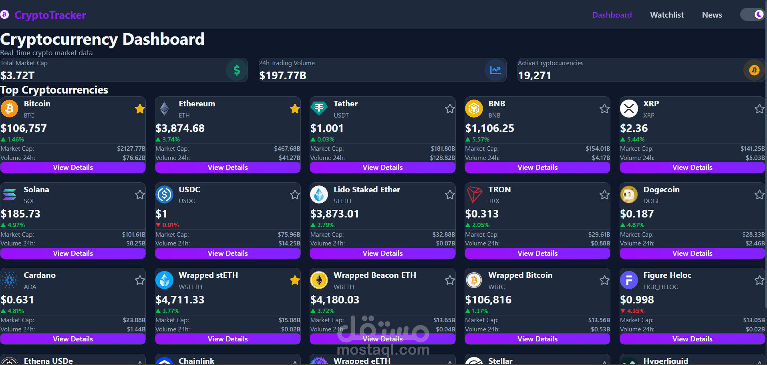Toggle the XRP favorite star
767x365 pixels.
[x=759, y=109]
